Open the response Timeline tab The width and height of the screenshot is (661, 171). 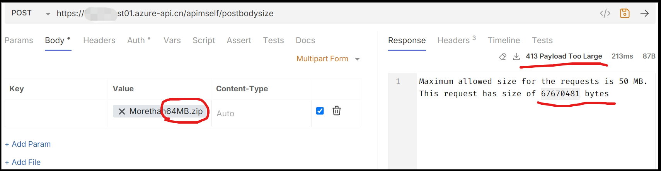[504, 40]
